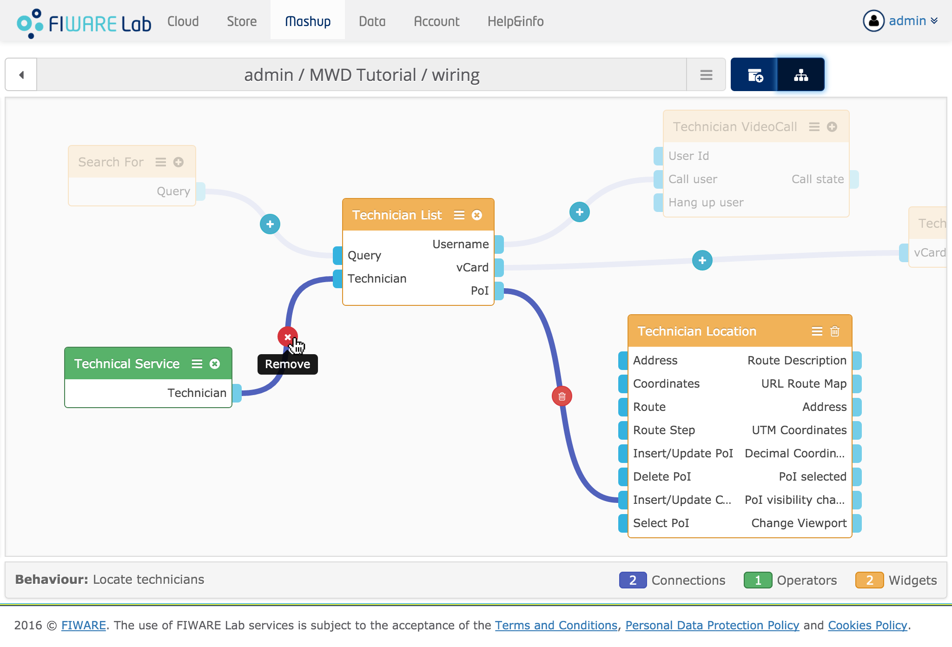Toggle the Technician List close button
Image resolution: width=952 pixels, height=647 pixels.
[477, 215]
